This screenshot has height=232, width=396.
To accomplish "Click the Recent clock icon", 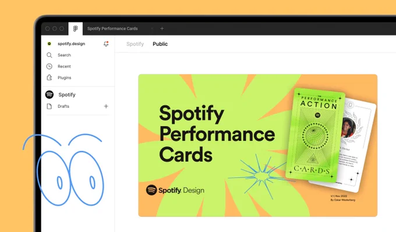I will pyautogui.click(x=49, y=67).
